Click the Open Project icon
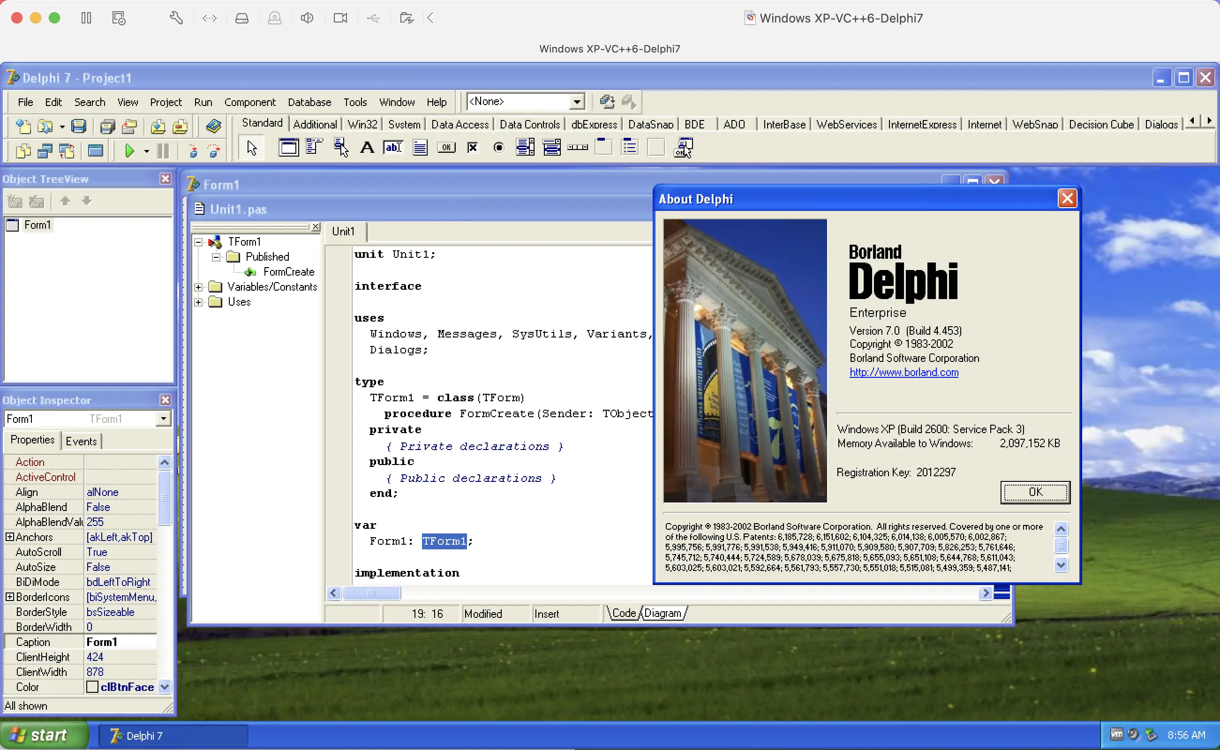Screen dimensions: 1220x750 pyautogui.click(x=129, y=127)
